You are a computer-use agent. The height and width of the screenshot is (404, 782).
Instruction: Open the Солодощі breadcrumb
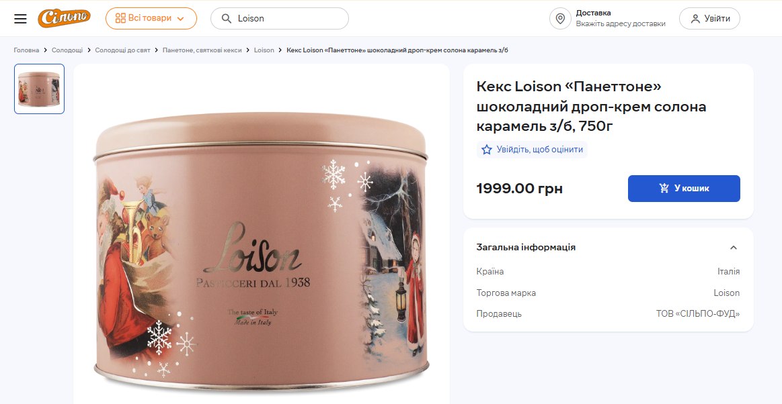click(x=67, y=50)
